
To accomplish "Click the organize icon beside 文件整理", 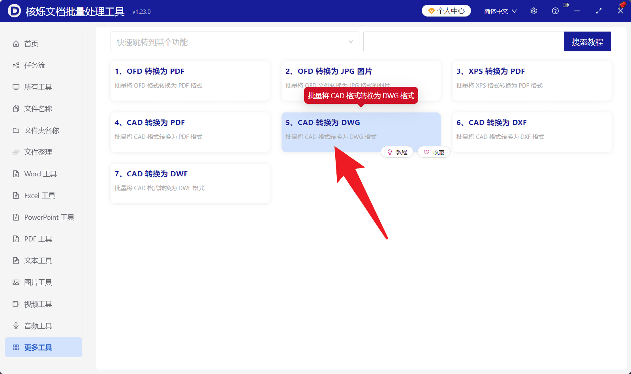I will pyautogui.click(x=16, y=152).
